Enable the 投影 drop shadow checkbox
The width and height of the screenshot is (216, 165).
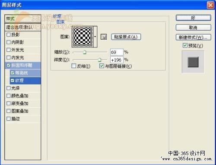(x=9, y=34)
